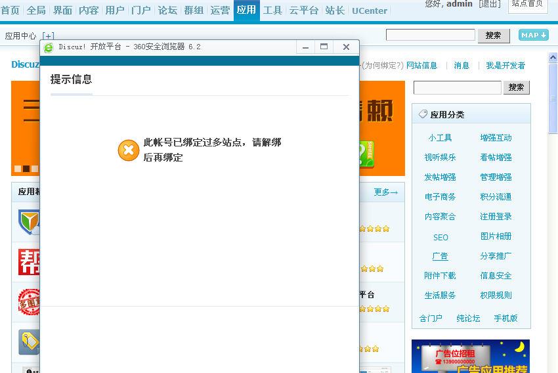Open the 积分流通 category
558x373 pixels.
tap(496, 197)
